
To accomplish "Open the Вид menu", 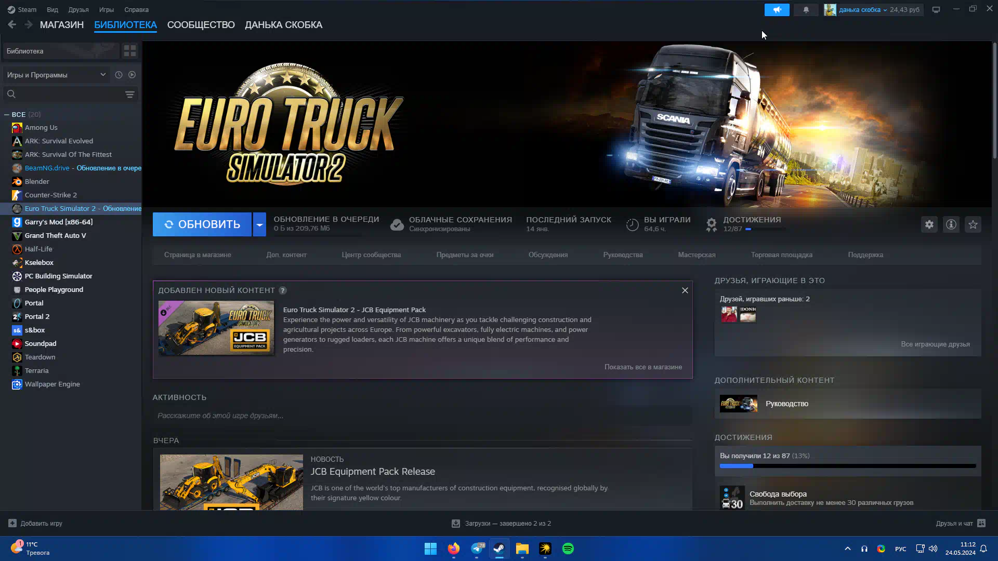I will (52, 10).
